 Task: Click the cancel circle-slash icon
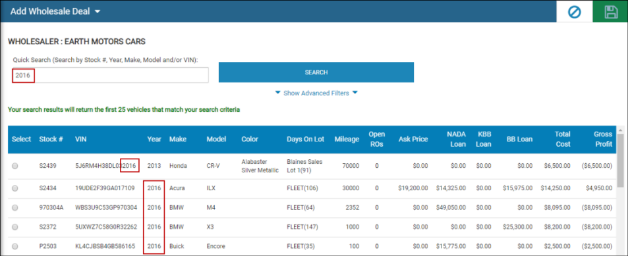point(575,13)
